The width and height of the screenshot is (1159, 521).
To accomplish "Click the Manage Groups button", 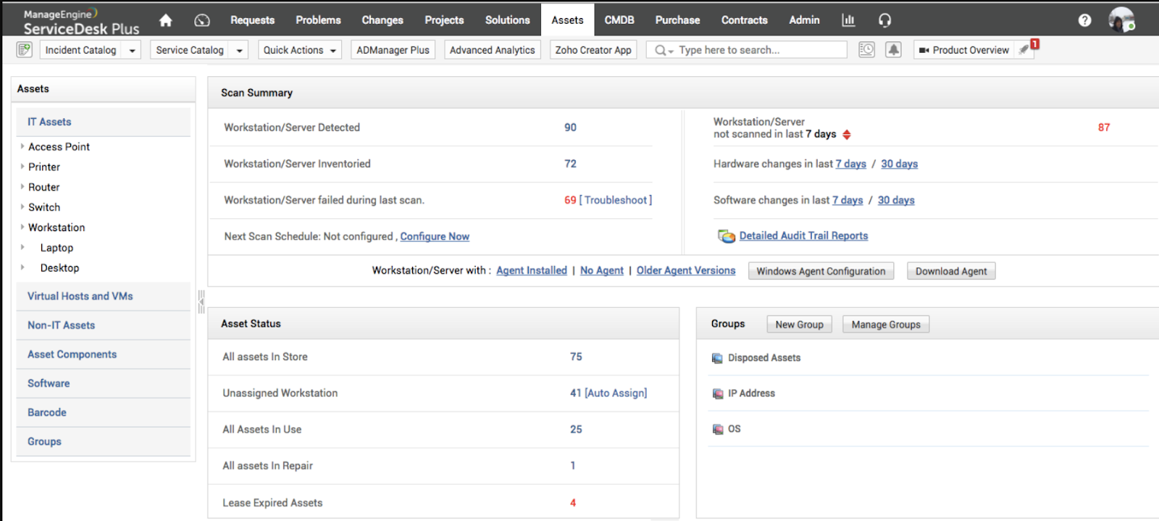I will pyautogui.click(x=886, y=325).
